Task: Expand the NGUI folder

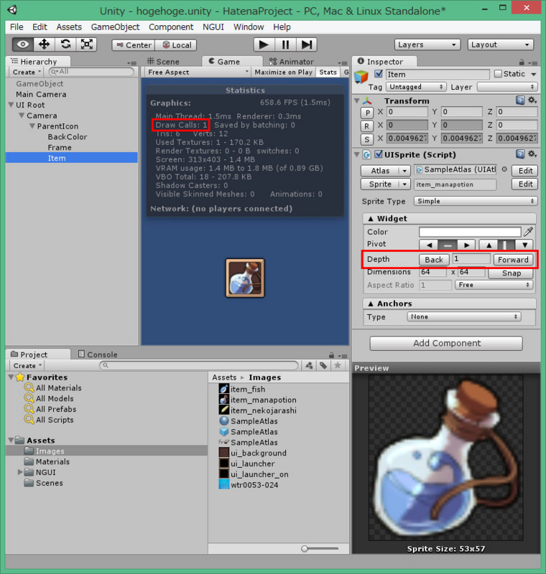Action: click(x=20, y=472)
